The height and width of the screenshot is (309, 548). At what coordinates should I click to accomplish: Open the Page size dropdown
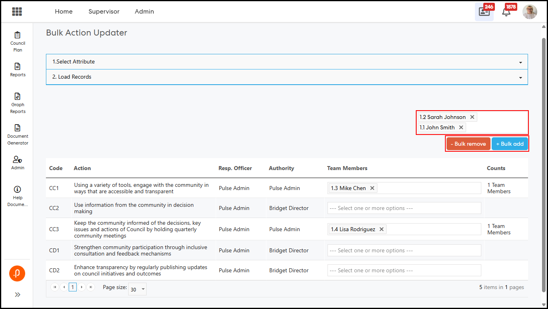coord(137,289)
